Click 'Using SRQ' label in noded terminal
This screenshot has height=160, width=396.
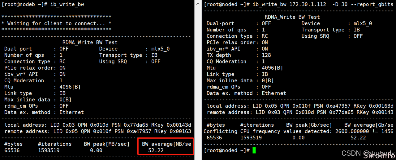pyautogui.click(x=315, y=36)
